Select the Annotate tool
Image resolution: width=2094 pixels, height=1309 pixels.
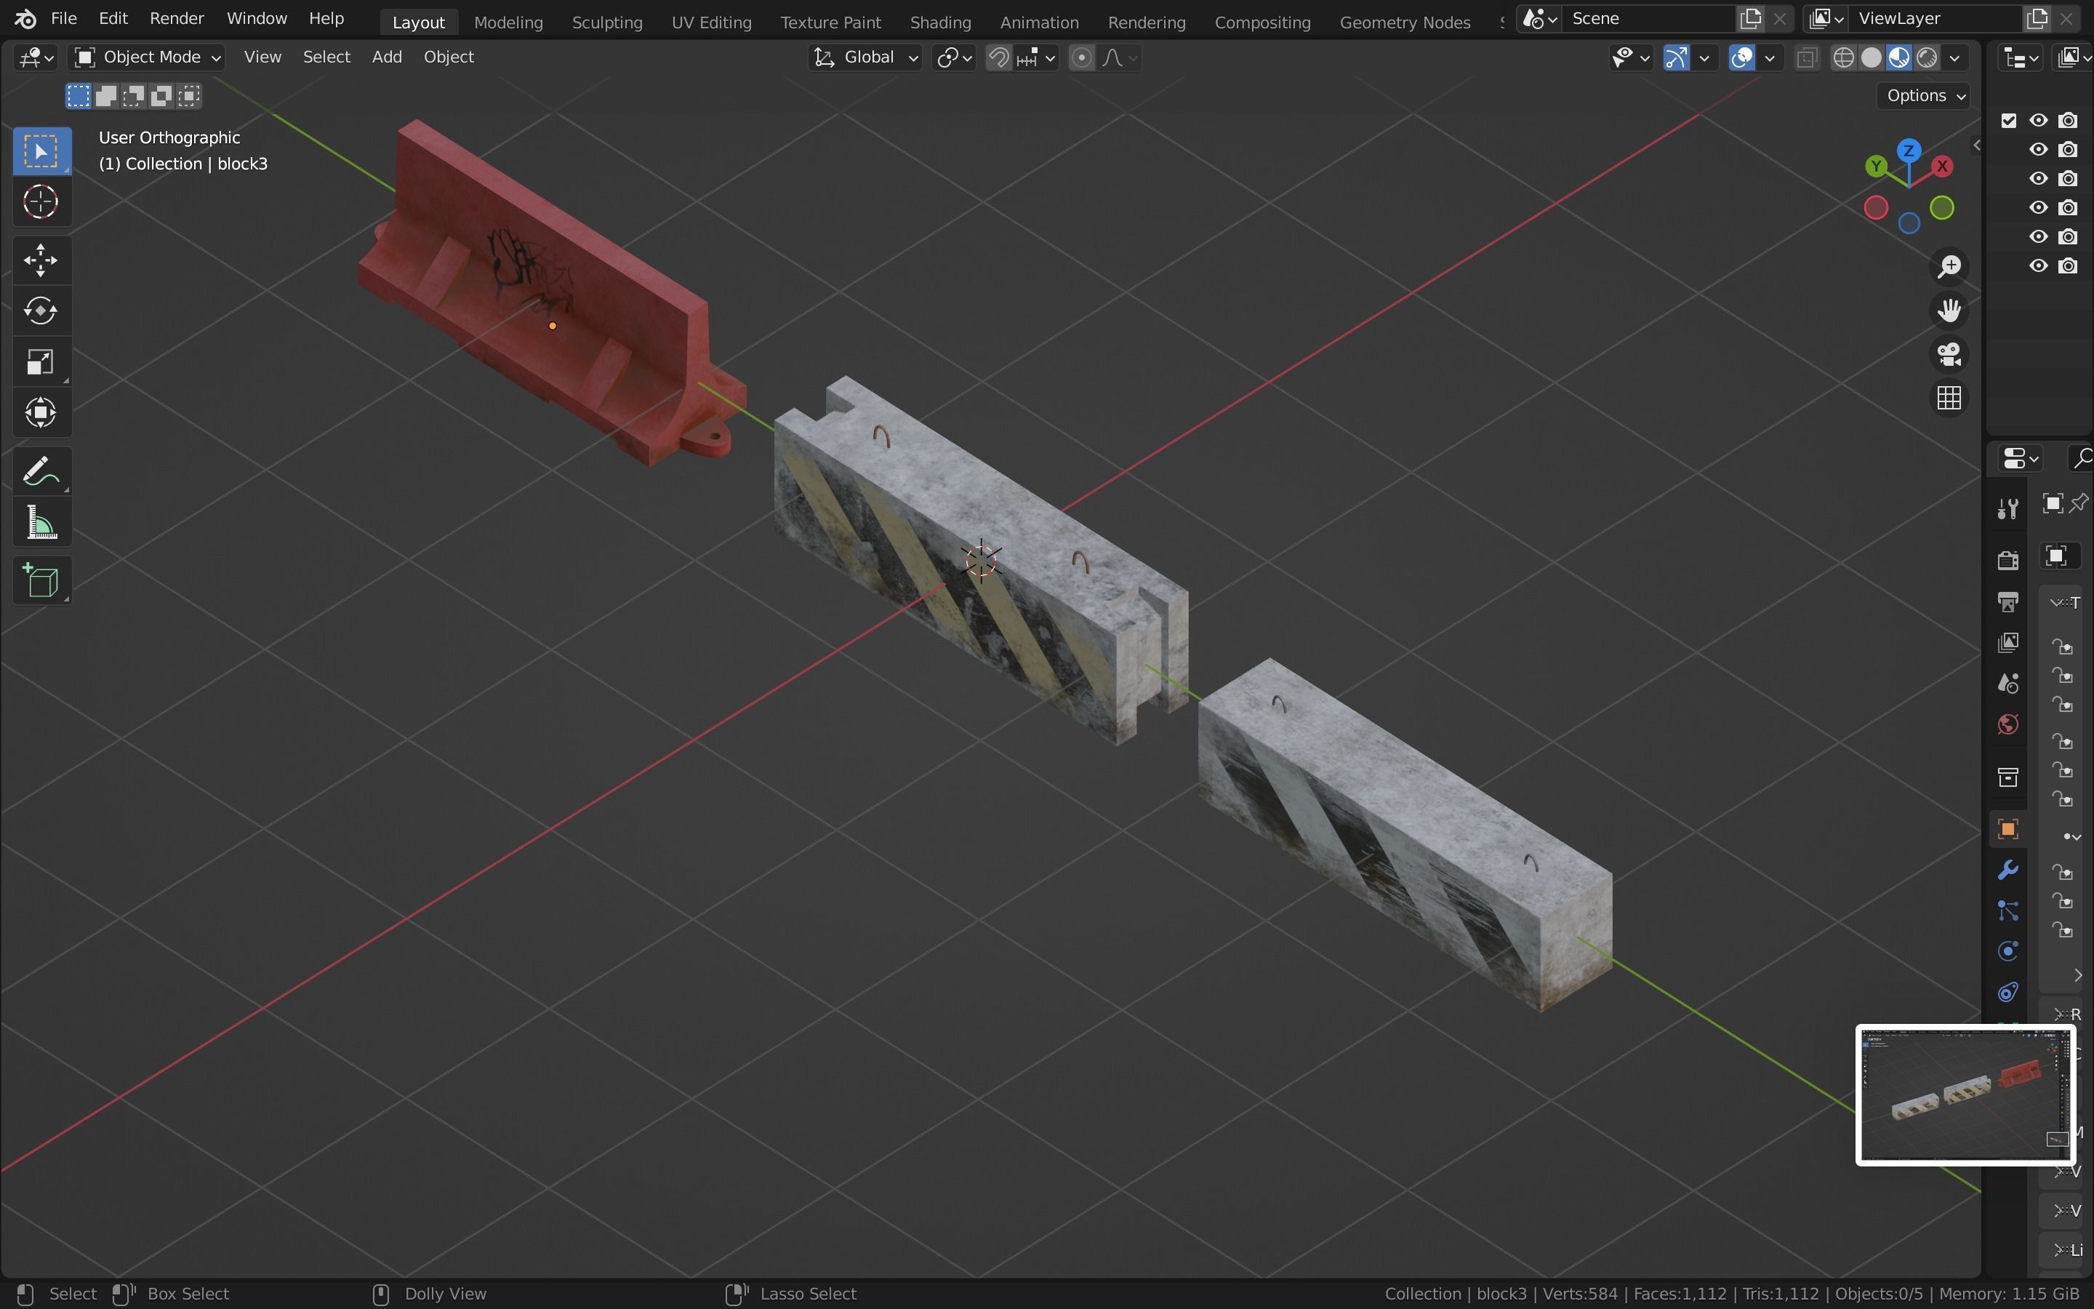(x=41, y=470)
